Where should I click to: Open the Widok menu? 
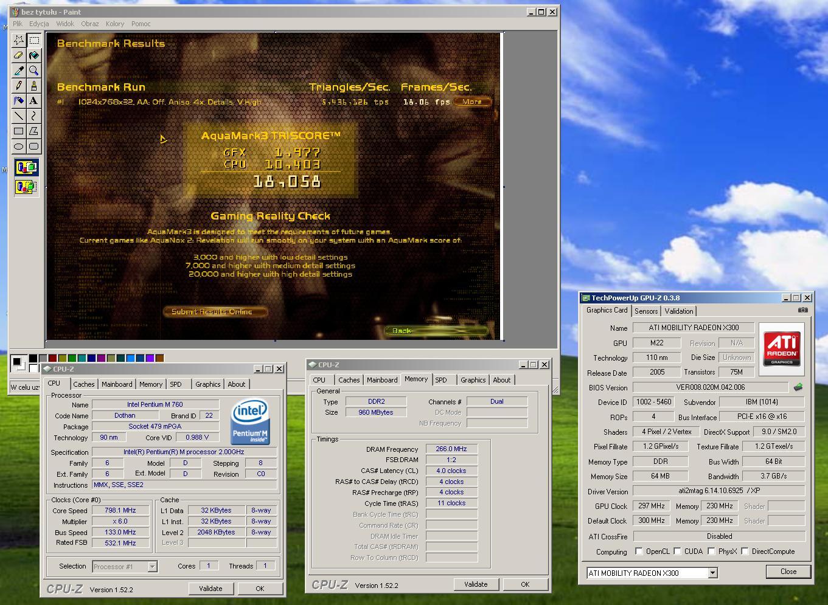pyautogui.click(x=65, y=24)
